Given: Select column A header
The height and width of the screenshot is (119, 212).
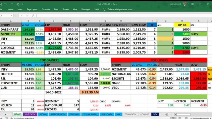Looking at the screenshot, I should point(11,21).
